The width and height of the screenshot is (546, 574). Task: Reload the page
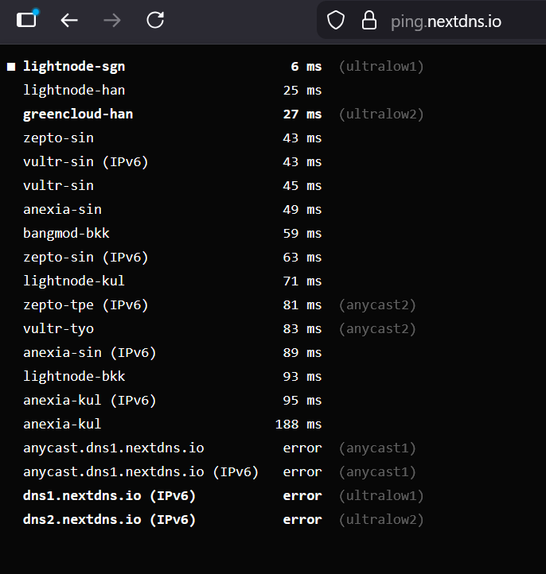click(155, 21)
